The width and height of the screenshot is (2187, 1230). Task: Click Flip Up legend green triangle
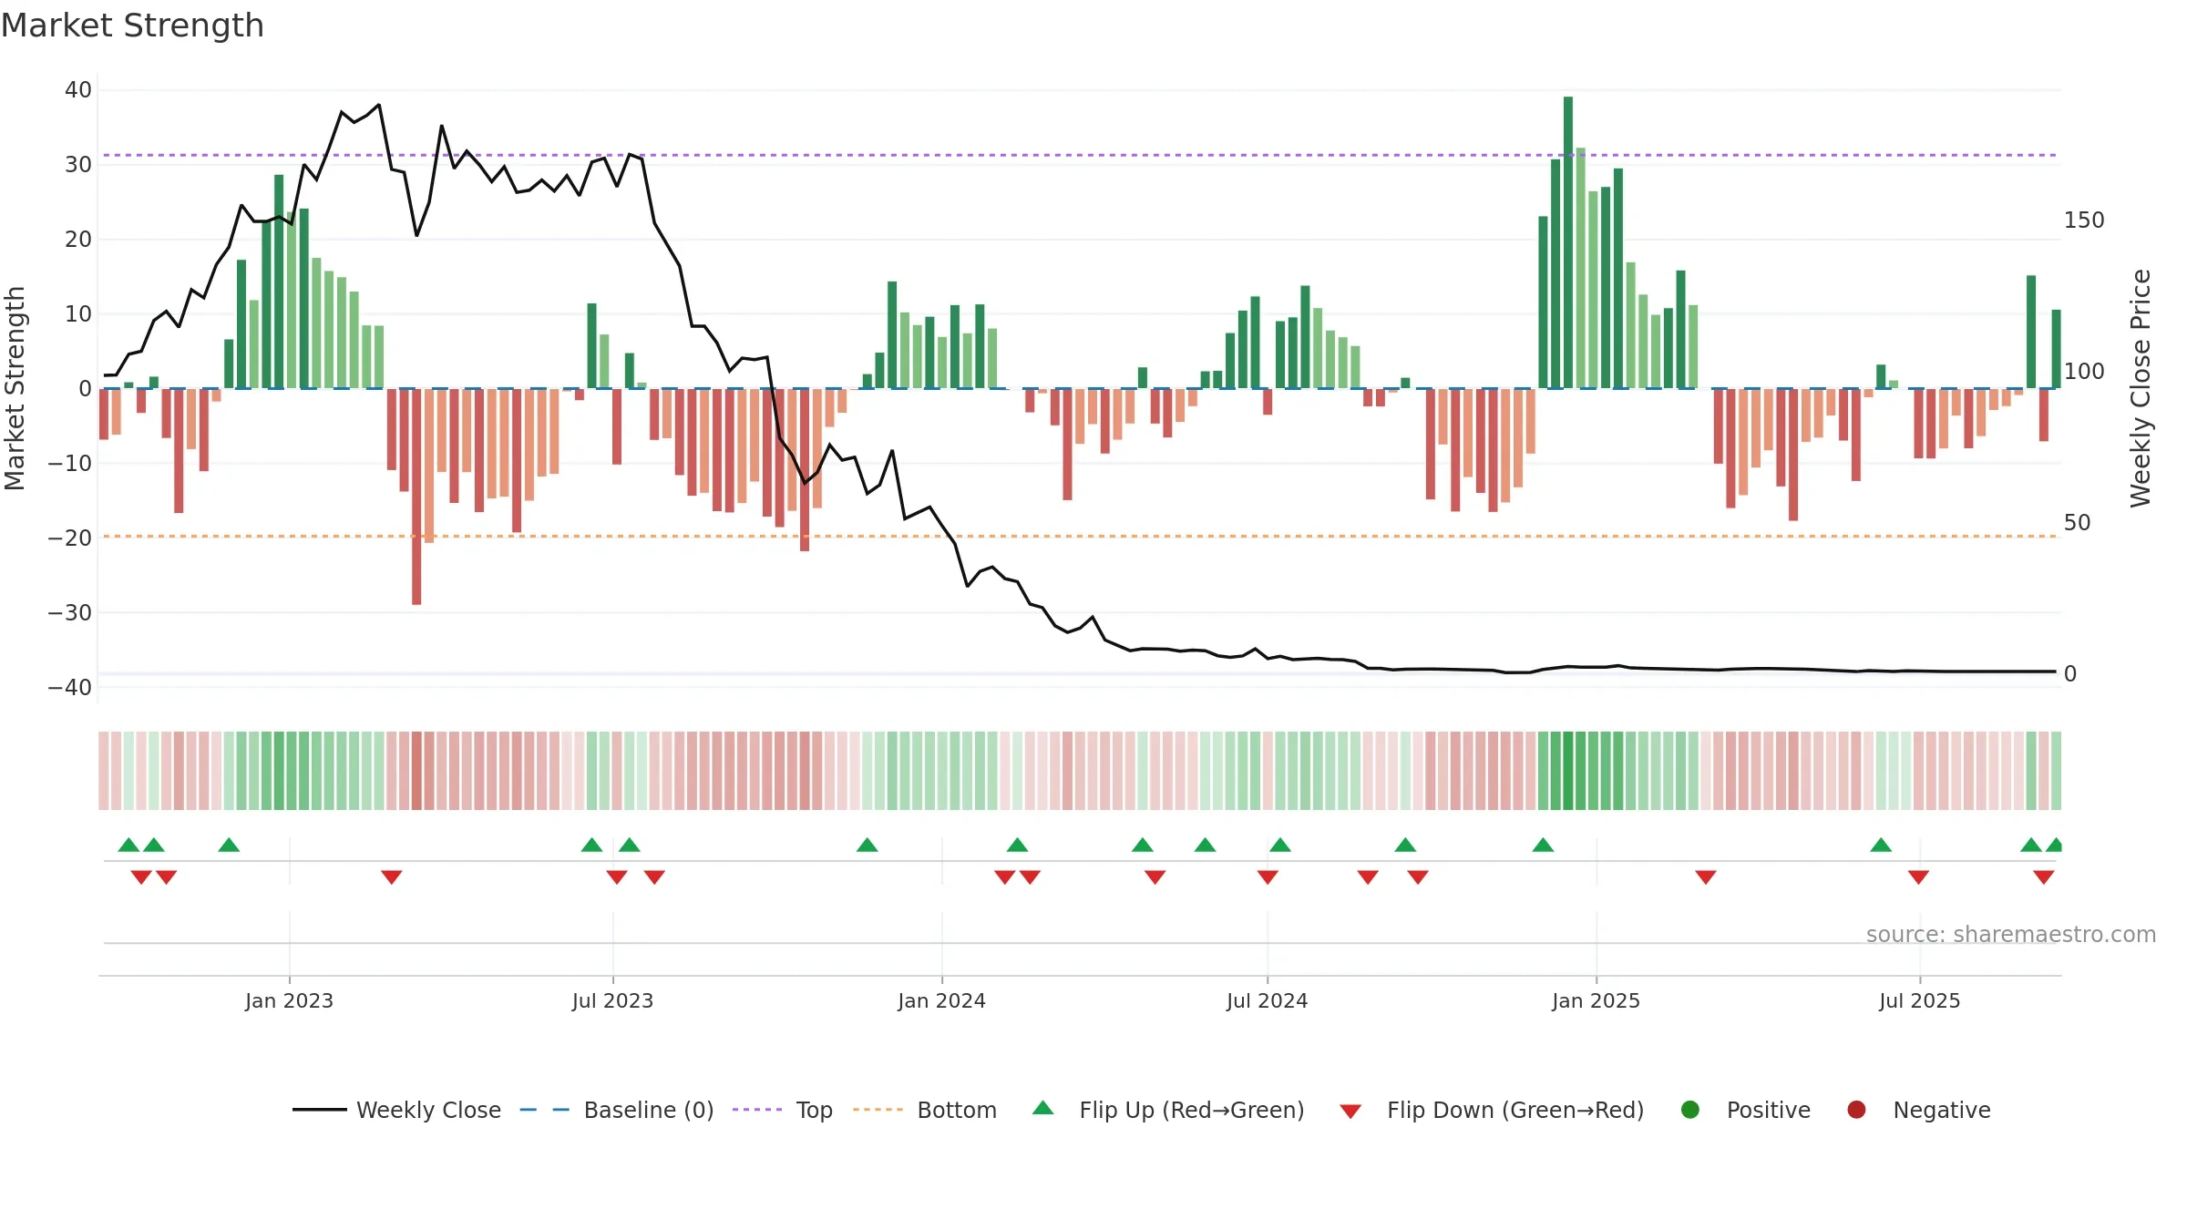point(1043,1108)
